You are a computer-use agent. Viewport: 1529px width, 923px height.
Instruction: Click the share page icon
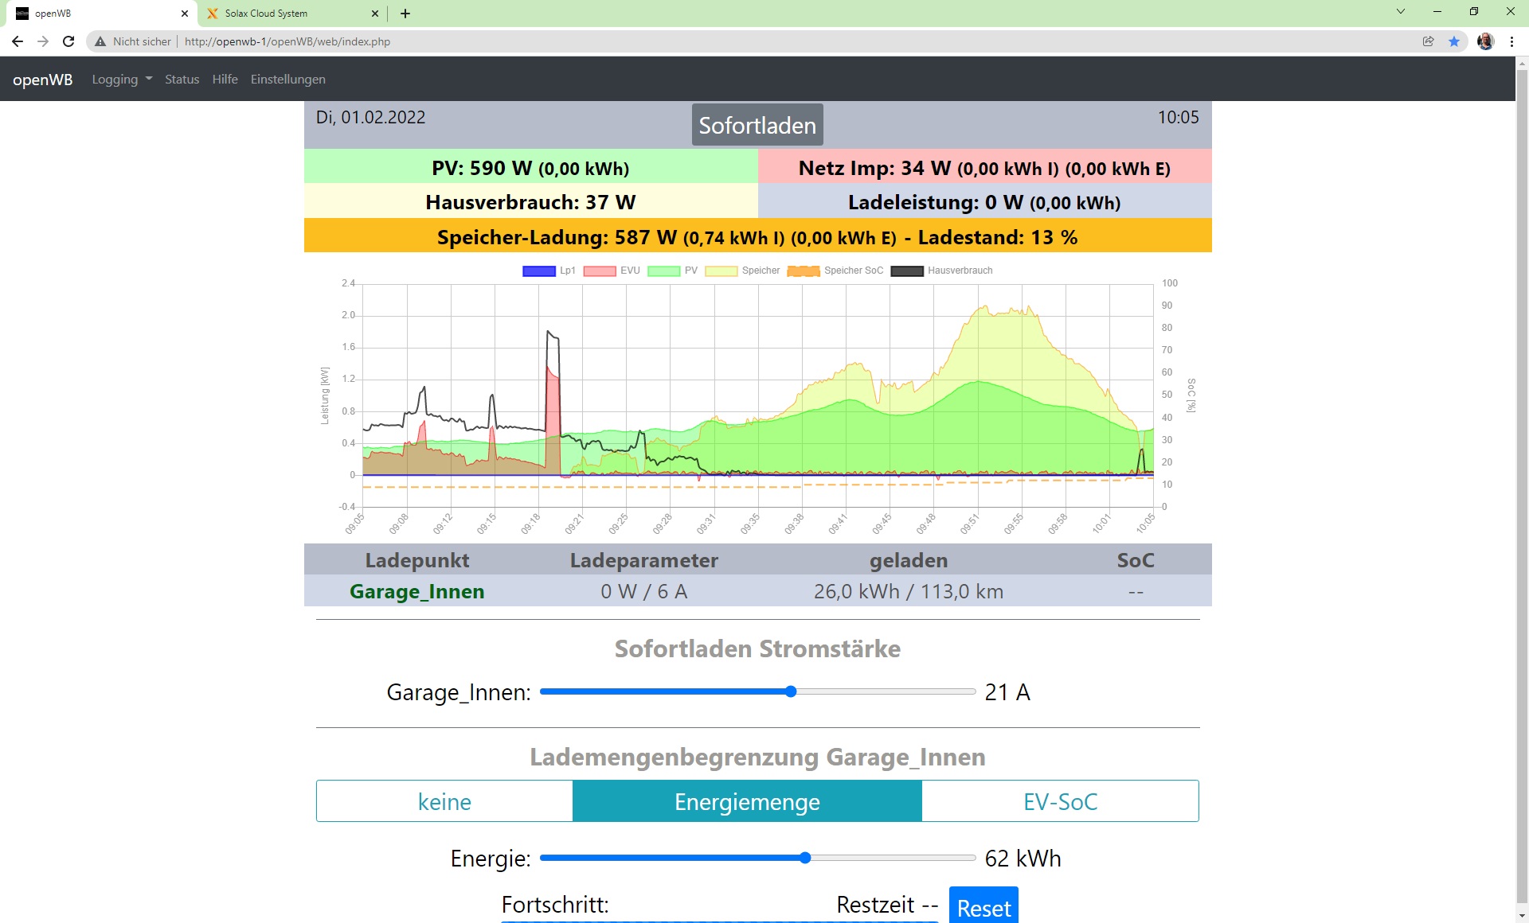pos(1429,41)
